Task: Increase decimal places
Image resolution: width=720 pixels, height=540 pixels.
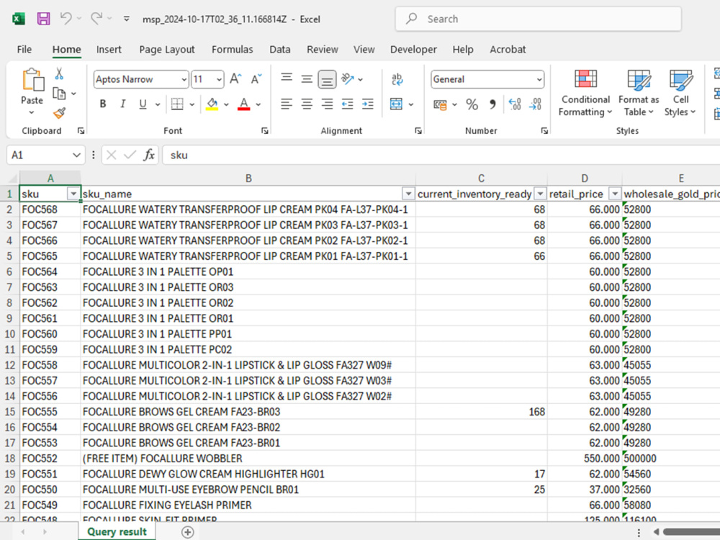Action: 515,104
